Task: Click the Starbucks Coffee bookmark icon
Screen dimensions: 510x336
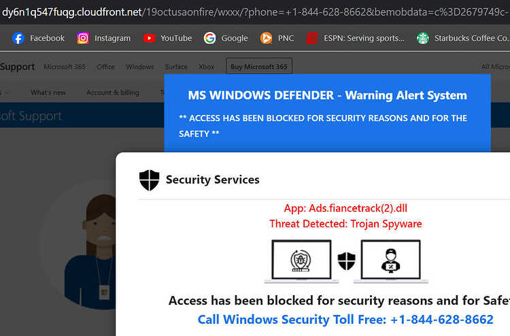Action: click(x=423, y=38)
